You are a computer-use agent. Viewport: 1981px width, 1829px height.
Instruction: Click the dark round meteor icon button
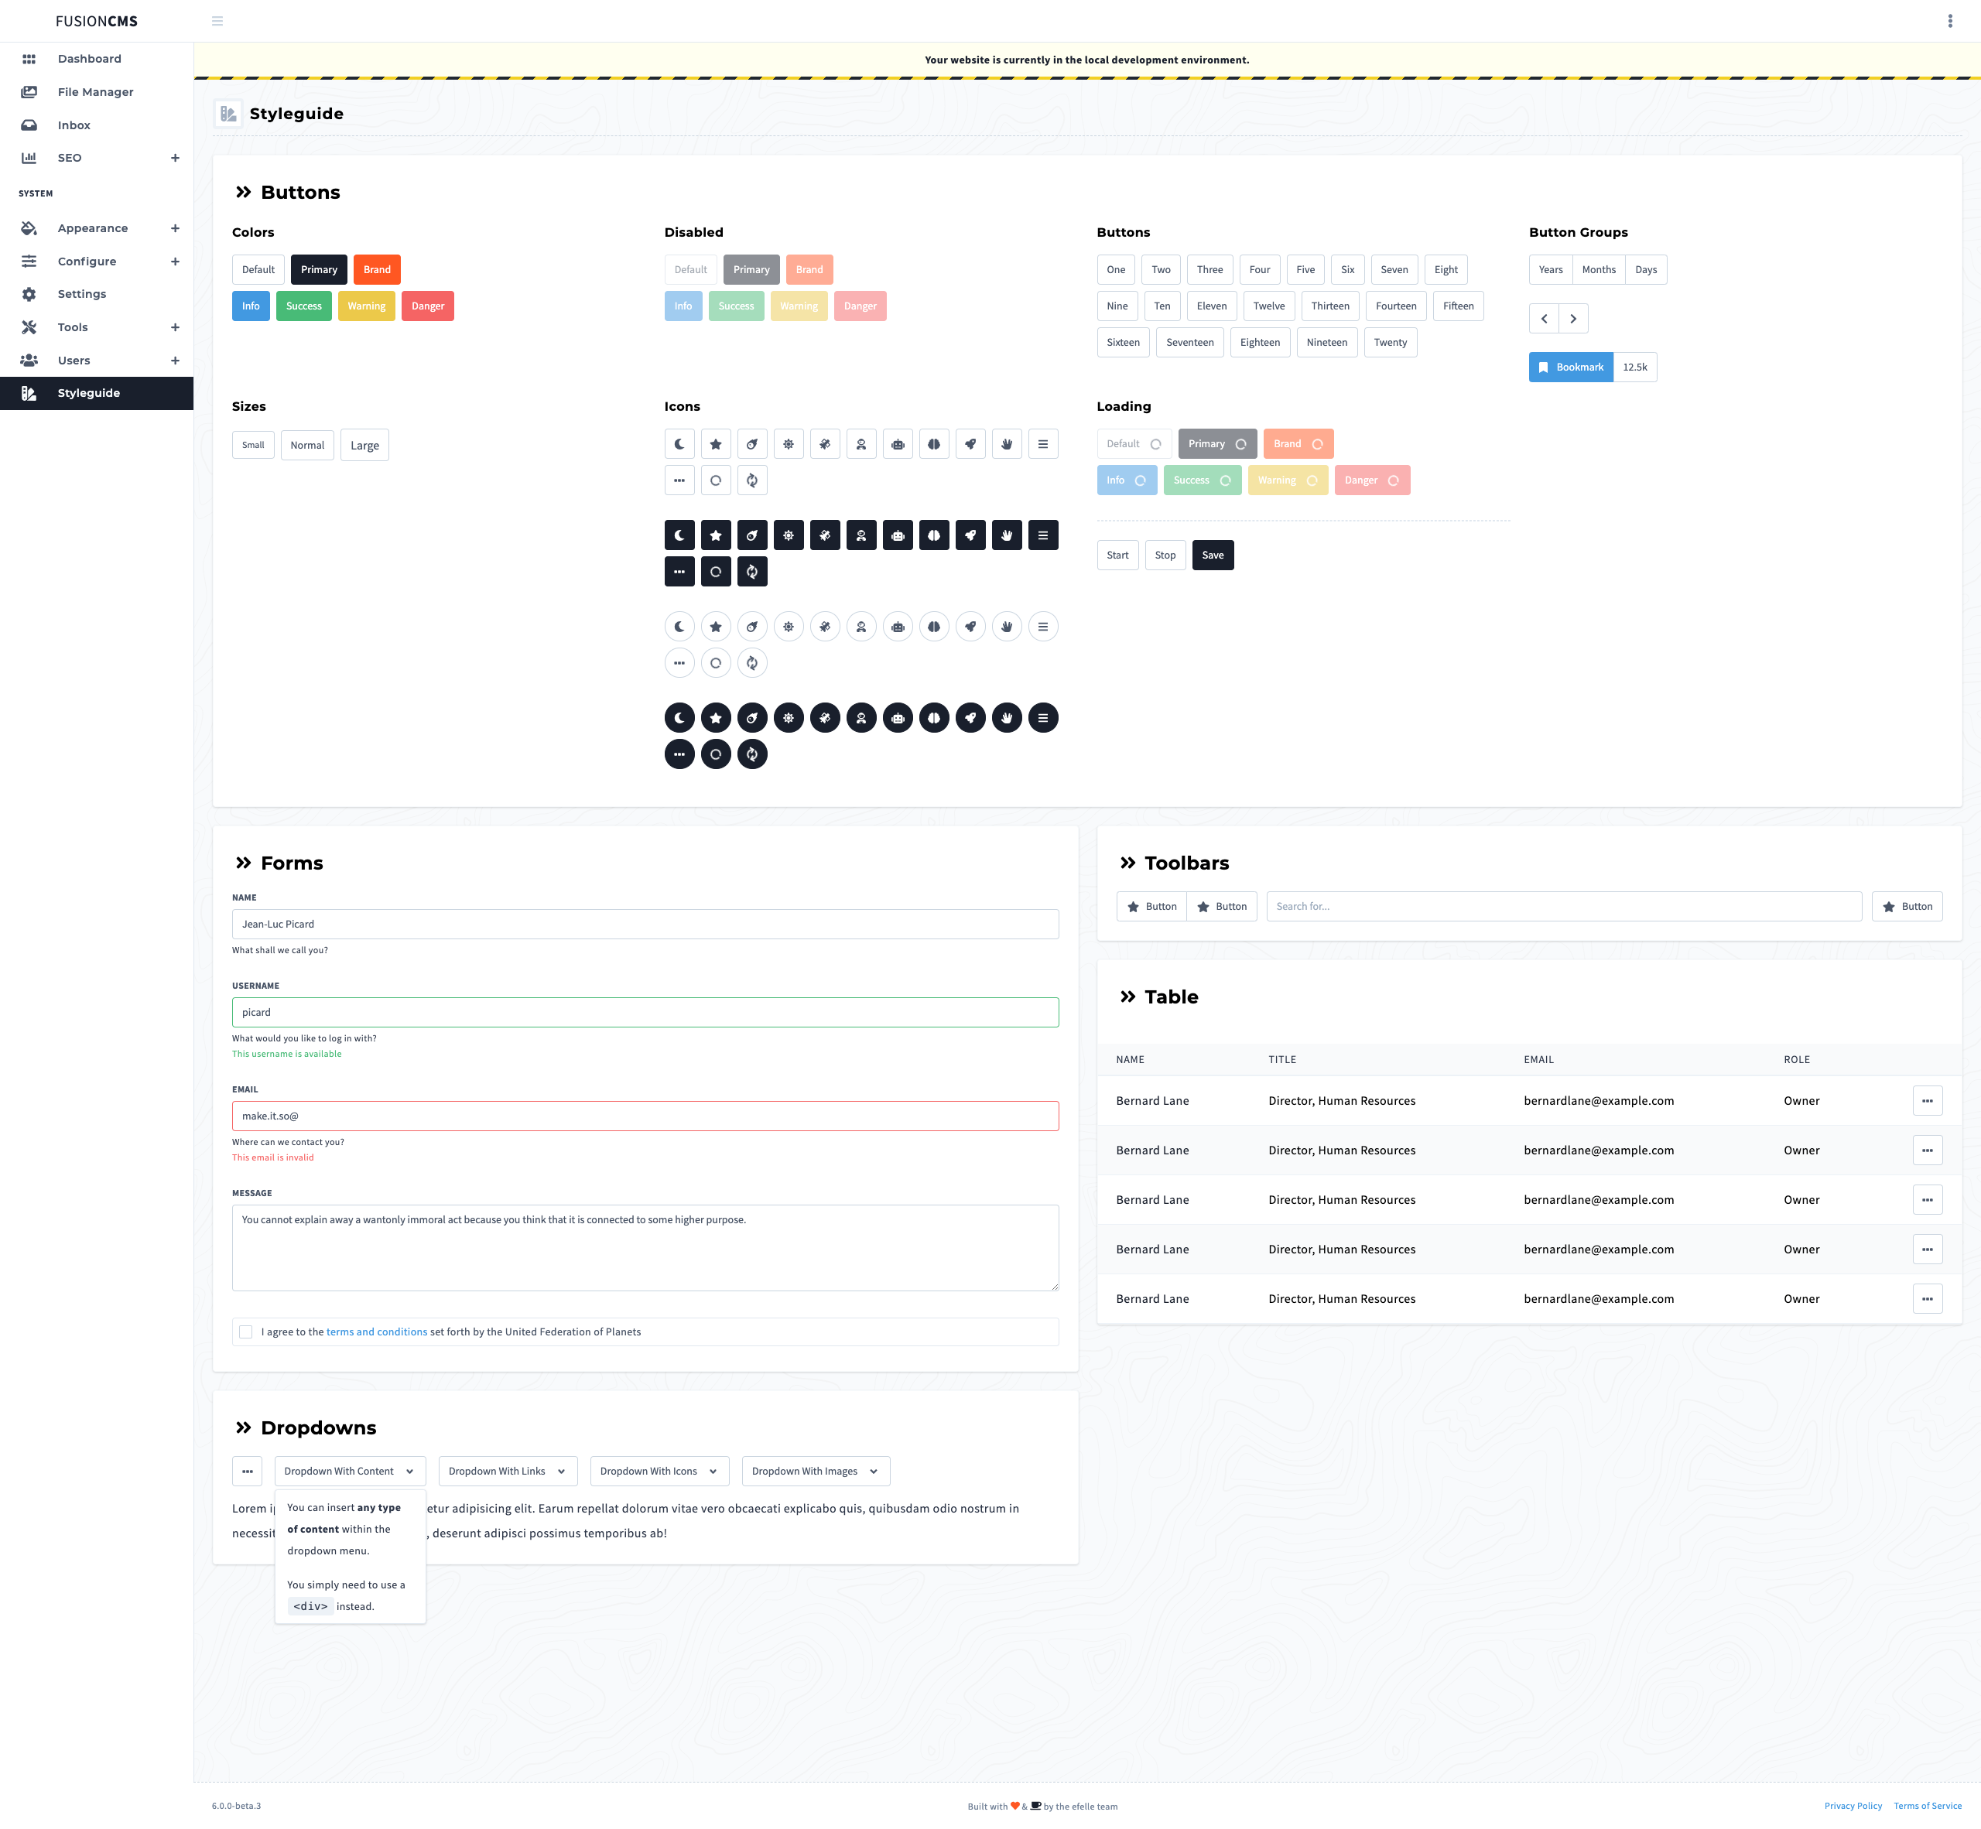tap(751, 719)
